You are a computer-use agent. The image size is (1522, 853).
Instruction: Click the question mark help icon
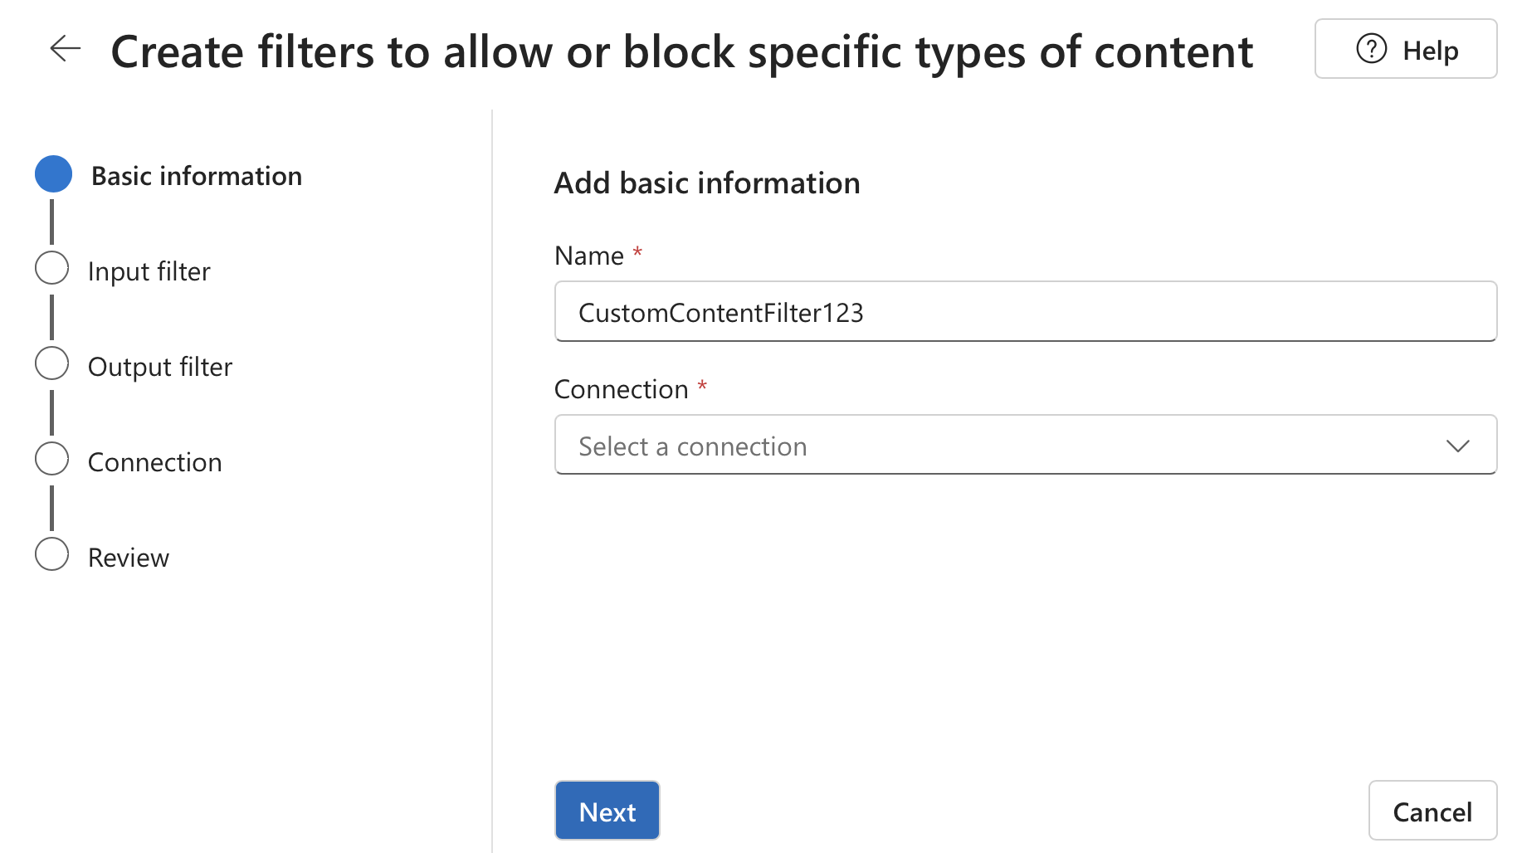(1371, 49)
